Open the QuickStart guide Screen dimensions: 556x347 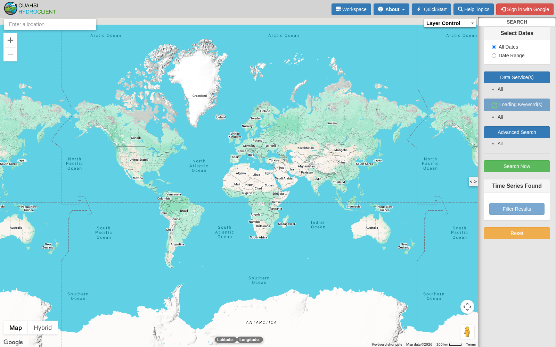click(431, 9)
